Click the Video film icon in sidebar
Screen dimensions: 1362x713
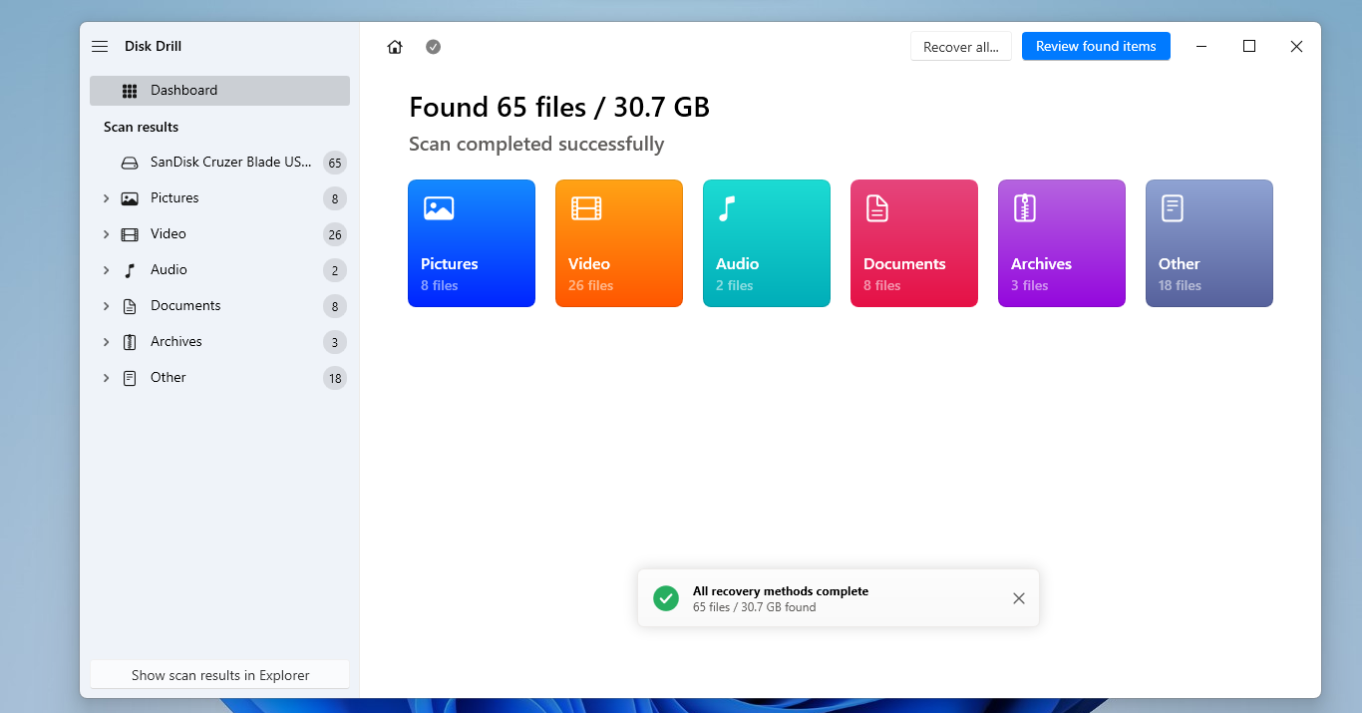(x=130, y=234)
